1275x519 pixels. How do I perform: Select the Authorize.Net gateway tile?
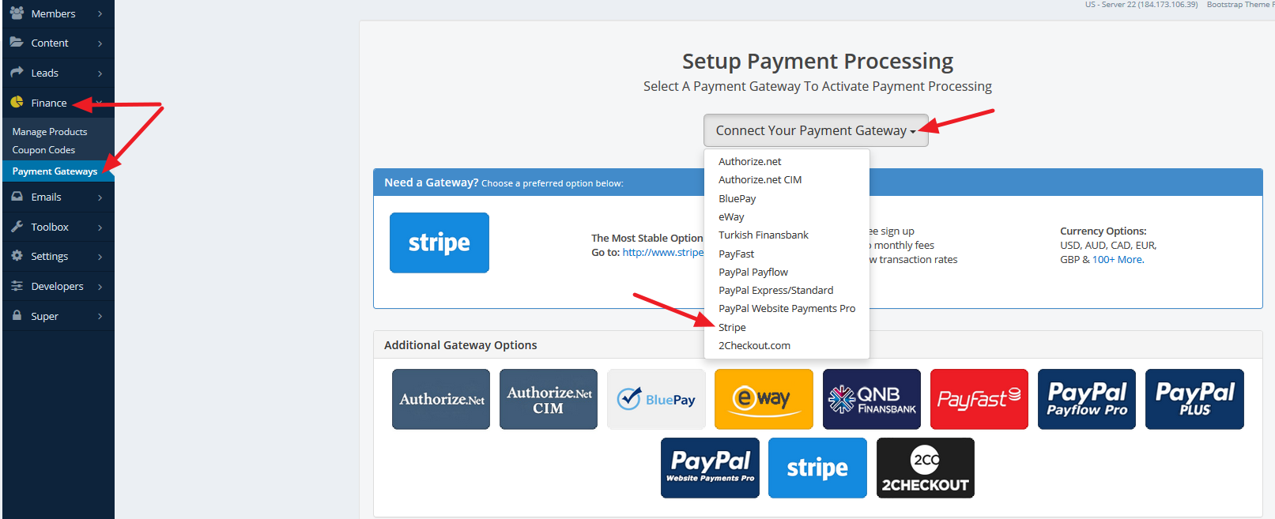441,399
